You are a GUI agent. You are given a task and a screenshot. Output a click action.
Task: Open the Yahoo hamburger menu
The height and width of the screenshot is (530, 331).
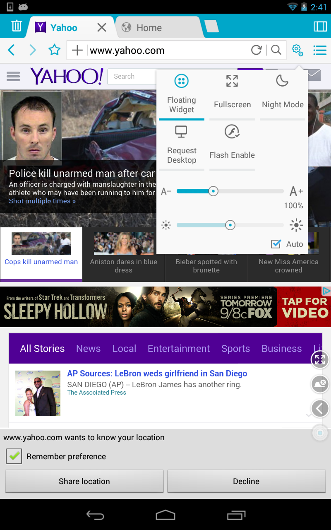point(13,77)
